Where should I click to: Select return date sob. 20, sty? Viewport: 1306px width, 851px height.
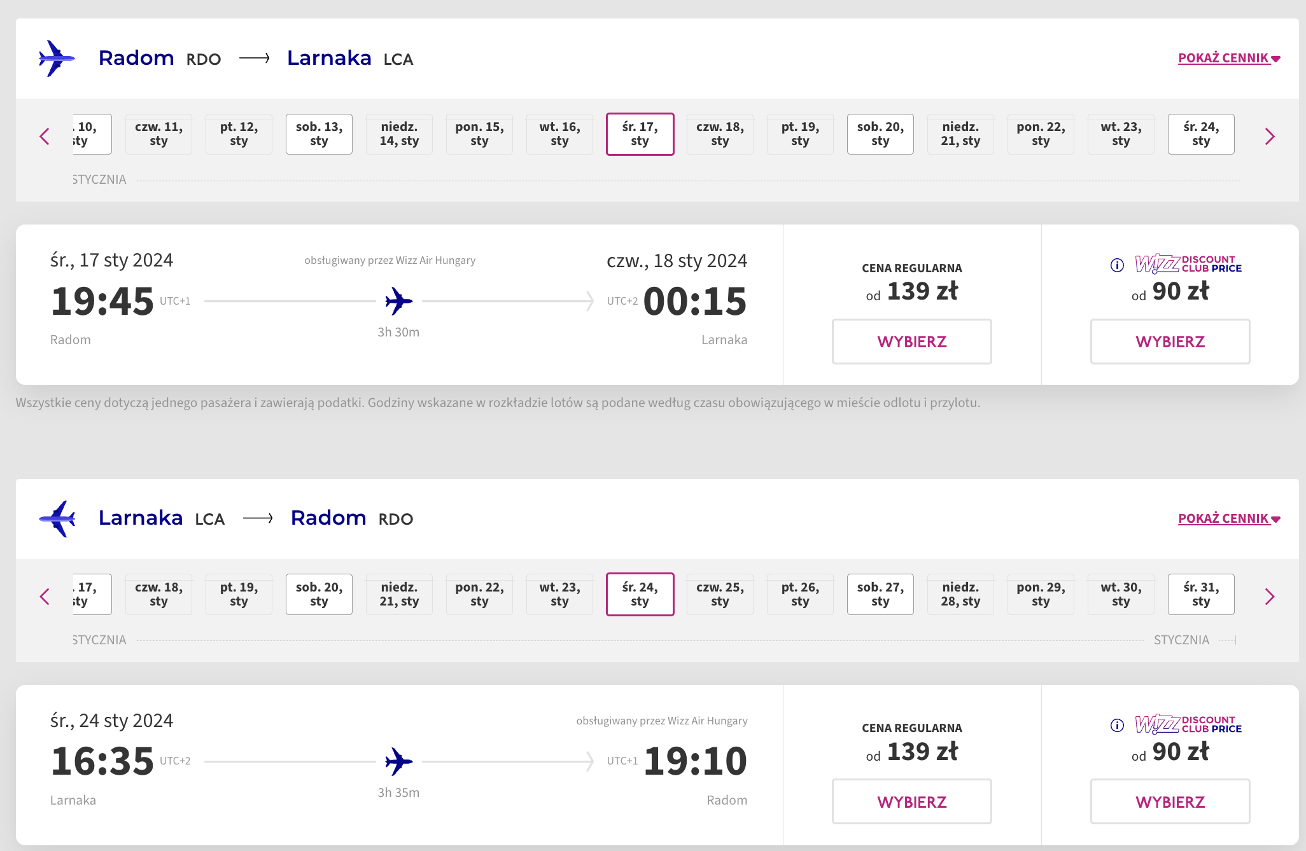(319, 594)
